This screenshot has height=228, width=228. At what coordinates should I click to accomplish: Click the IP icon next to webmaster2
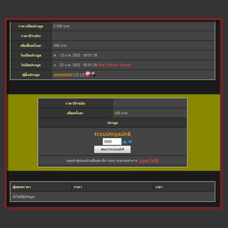point(93,74)
